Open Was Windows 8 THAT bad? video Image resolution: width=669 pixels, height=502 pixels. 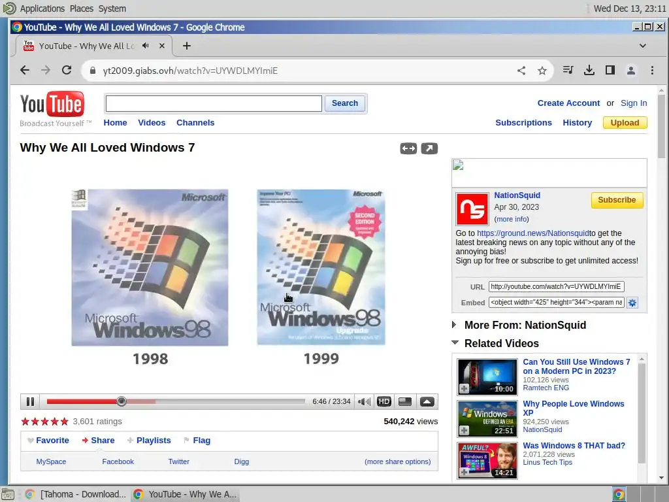574,445
